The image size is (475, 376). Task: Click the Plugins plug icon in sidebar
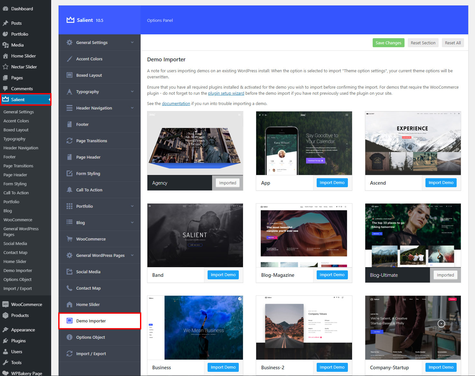point(5,341)
